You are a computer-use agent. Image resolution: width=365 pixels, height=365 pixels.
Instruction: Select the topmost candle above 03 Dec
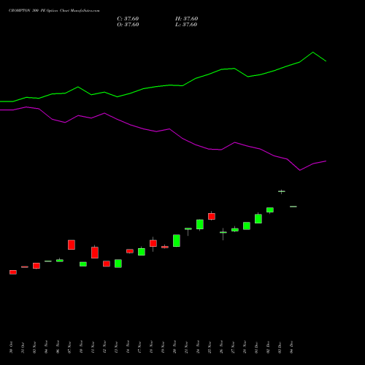(x=282, y=191)
